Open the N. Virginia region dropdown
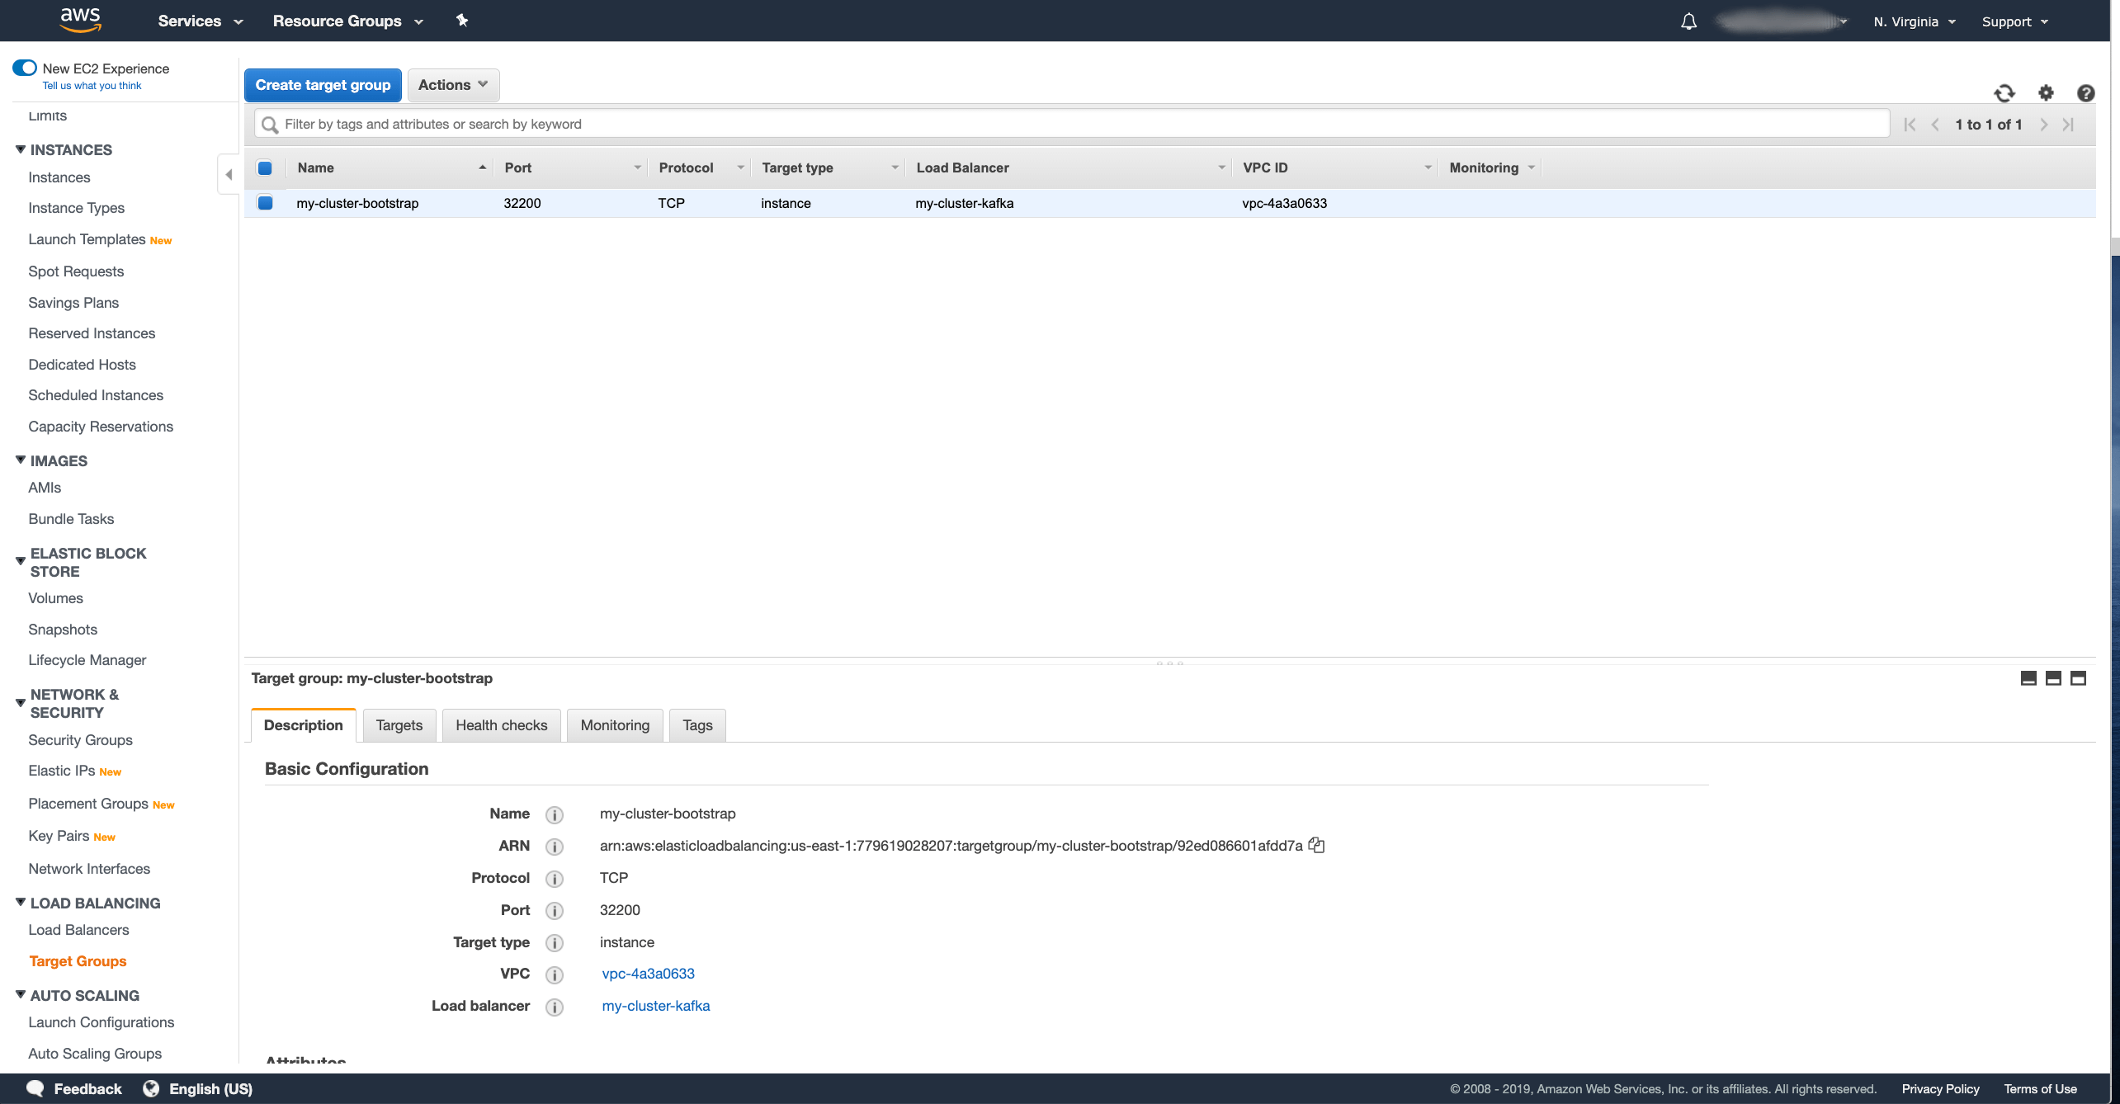Image resolution: width=2120 pixels, height=1104 pixels. pyautogui.click(x=1915, y=21)
